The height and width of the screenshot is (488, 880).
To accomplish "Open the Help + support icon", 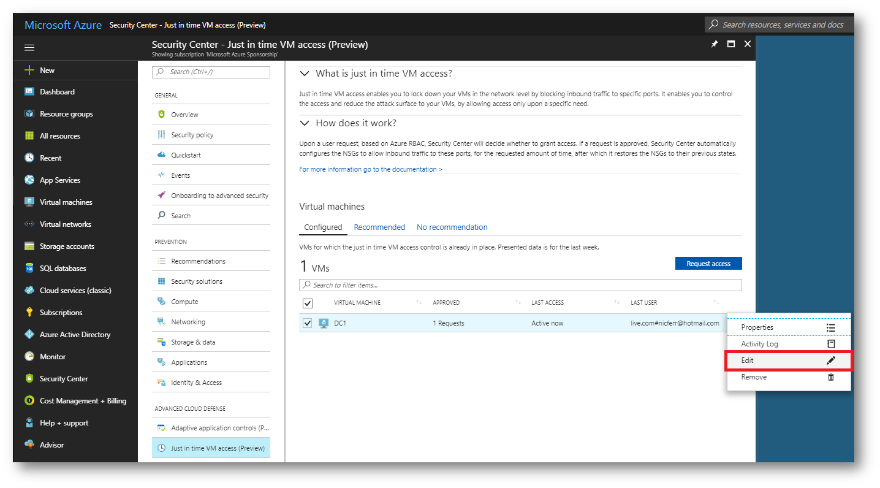I will click(x=29, y=423).
